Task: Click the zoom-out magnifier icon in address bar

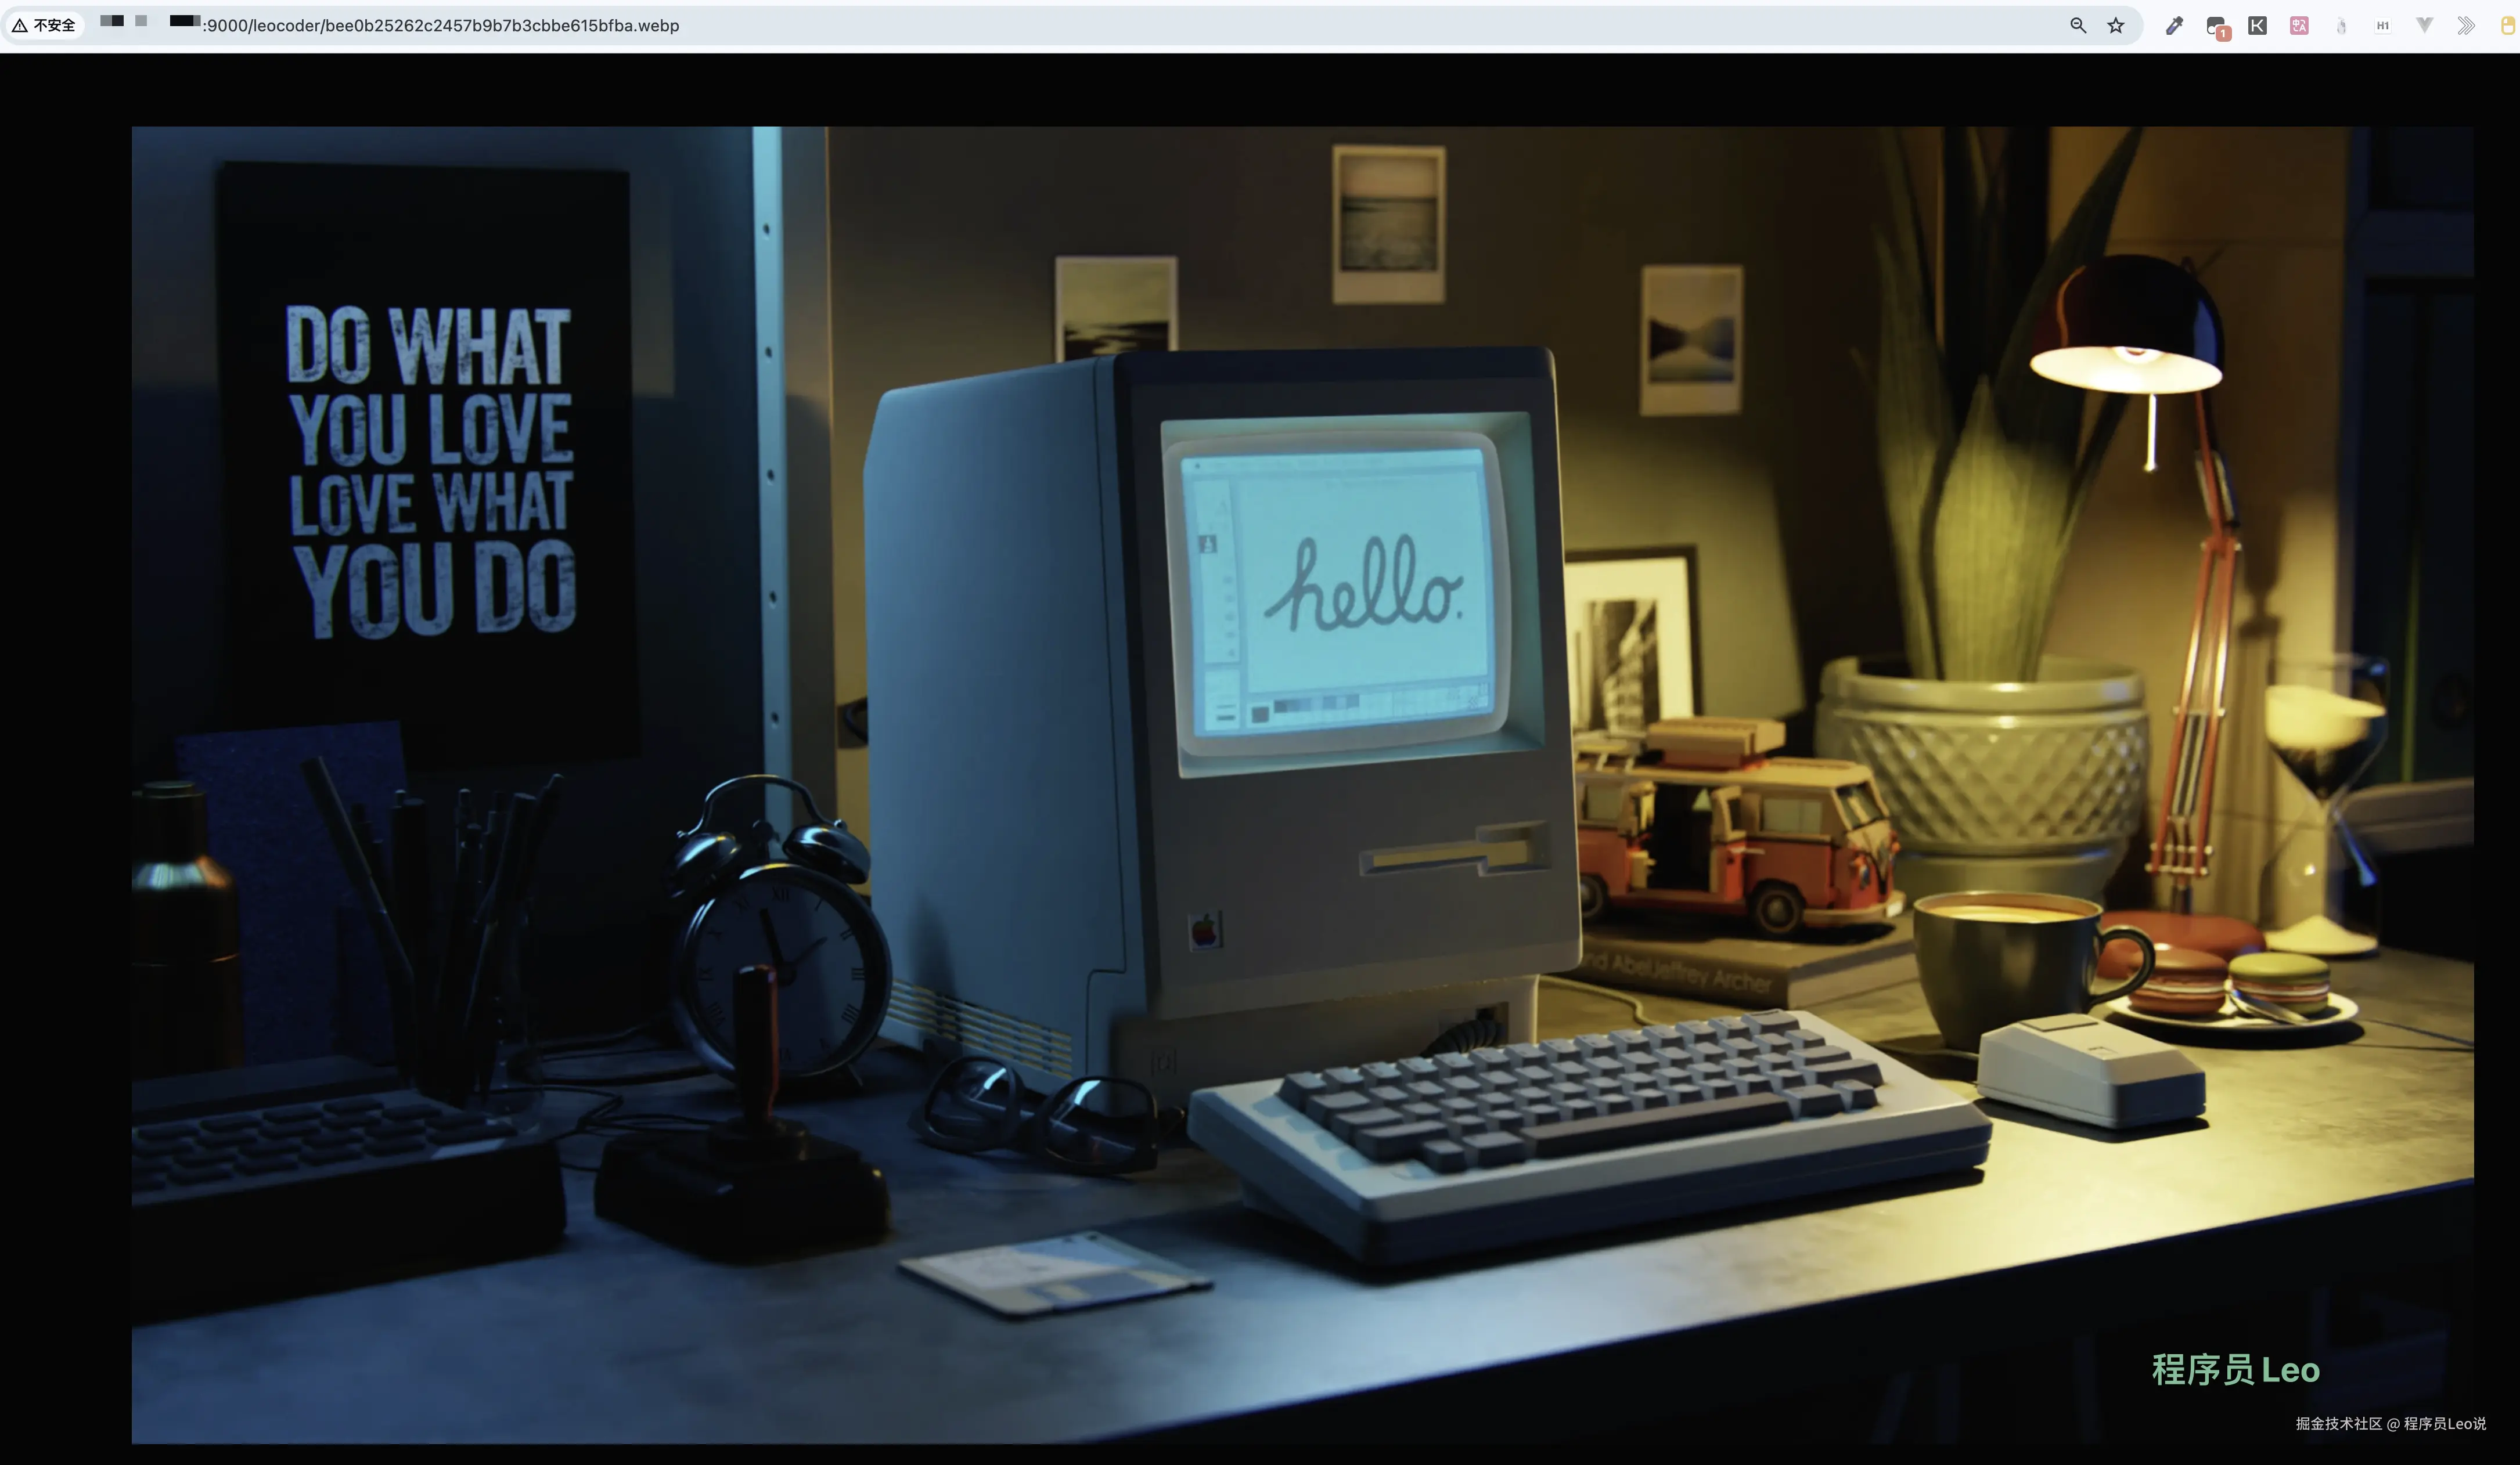Action: pos(2077,26)
